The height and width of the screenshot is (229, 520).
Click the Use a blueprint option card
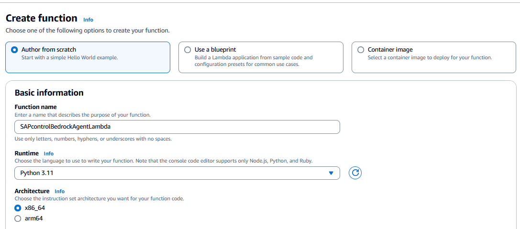pos(261,57)
